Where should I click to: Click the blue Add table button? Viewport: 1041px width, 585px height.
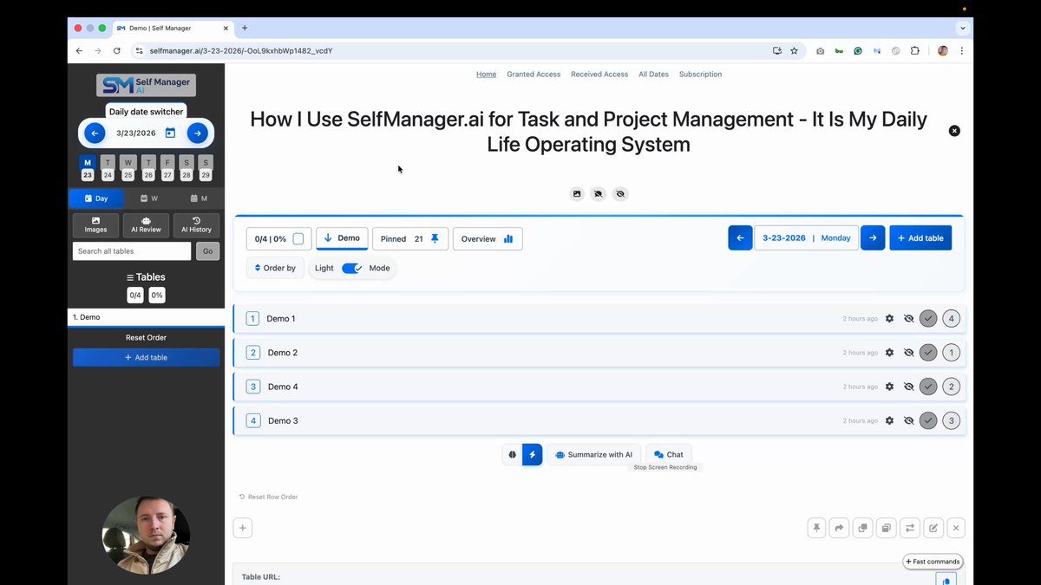920,238
